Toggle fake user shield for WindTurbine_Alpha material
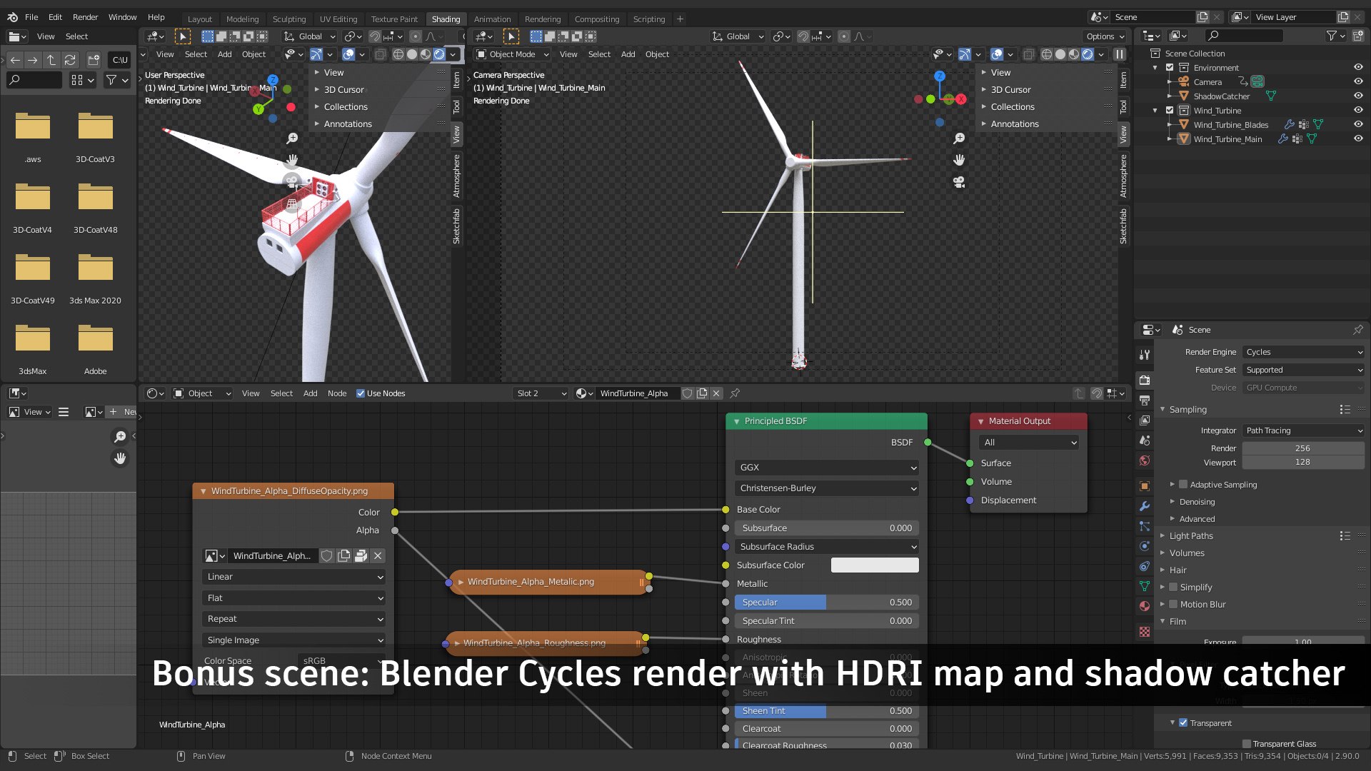This screenshot has height=771, width=1371. tap(687, 393)
